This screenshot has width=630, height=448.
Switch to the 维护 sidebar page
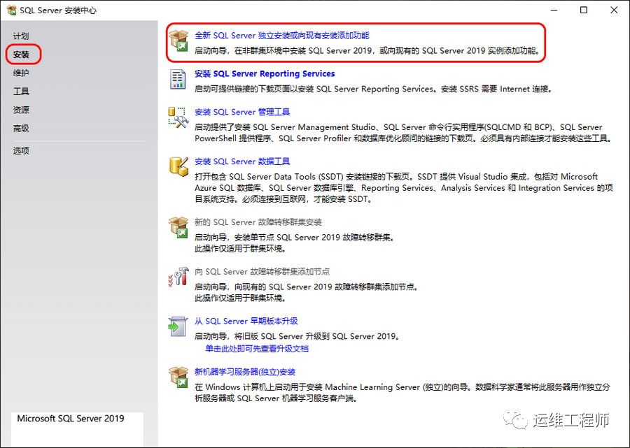click(x=21, y=73)
